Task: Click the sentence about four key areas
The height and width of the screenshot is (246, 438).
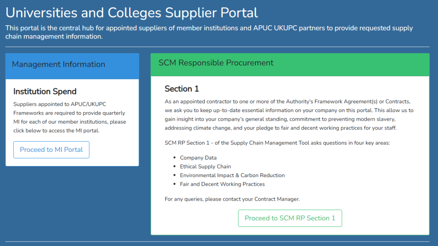Action: tap(277, 142)
